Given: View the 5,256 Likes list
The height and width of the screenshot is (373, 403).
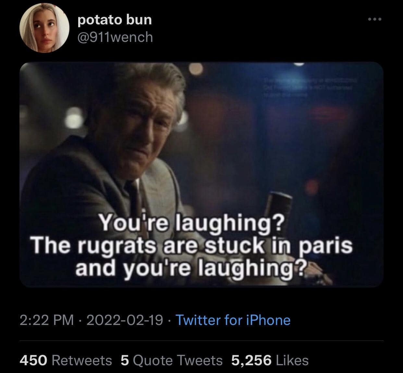Looking at the screenshot, I should pos(270,360).
